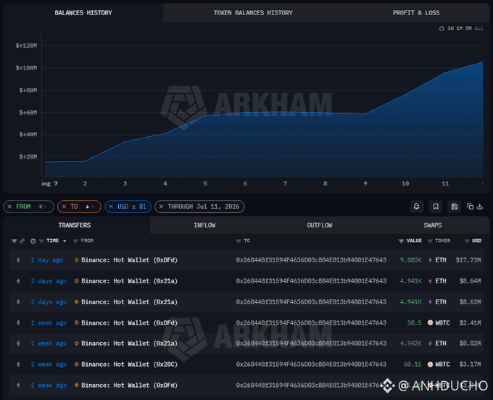Click the copy icon
The image size is (493, 400).
tap(470, 207)
